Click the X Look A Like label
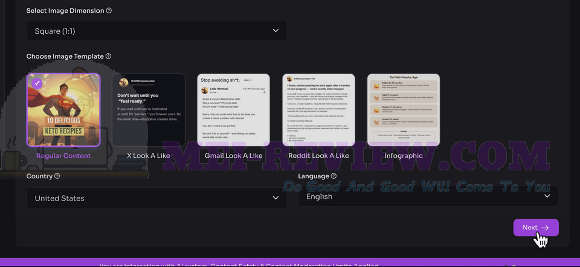The height and width of the screenshot is (267, 580). tap(149, 156)
